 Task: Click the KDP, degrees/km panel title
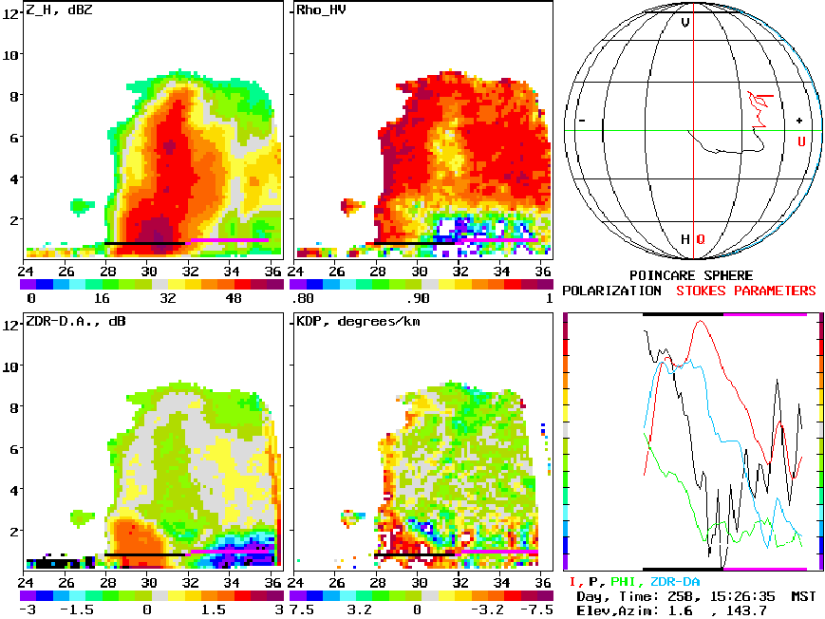[x=358, y=321]
